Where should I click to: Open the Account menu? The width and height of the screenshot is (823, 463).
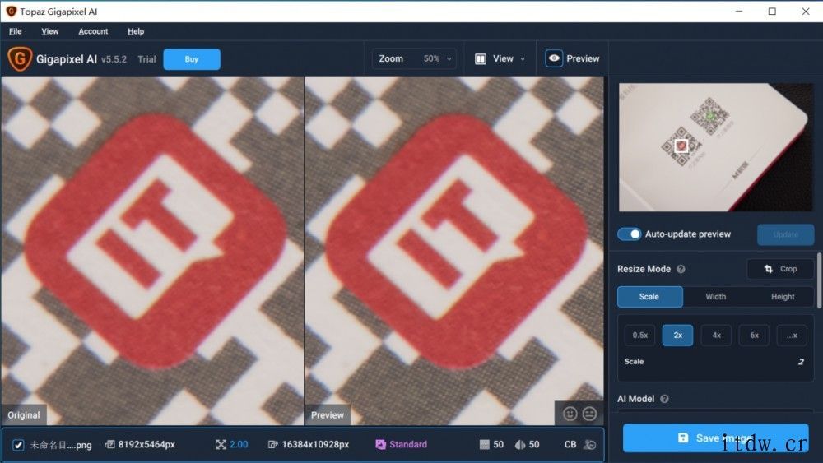click(x=93, y=31)
